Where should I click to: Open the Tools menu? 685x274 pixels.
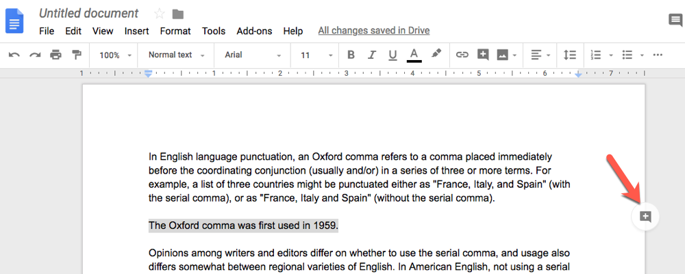(x=214, y=31)
